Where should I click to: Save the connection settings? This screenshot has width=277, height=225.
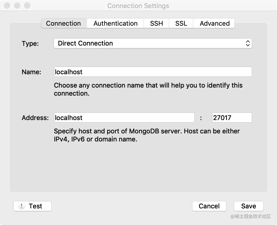click(249, 206)
